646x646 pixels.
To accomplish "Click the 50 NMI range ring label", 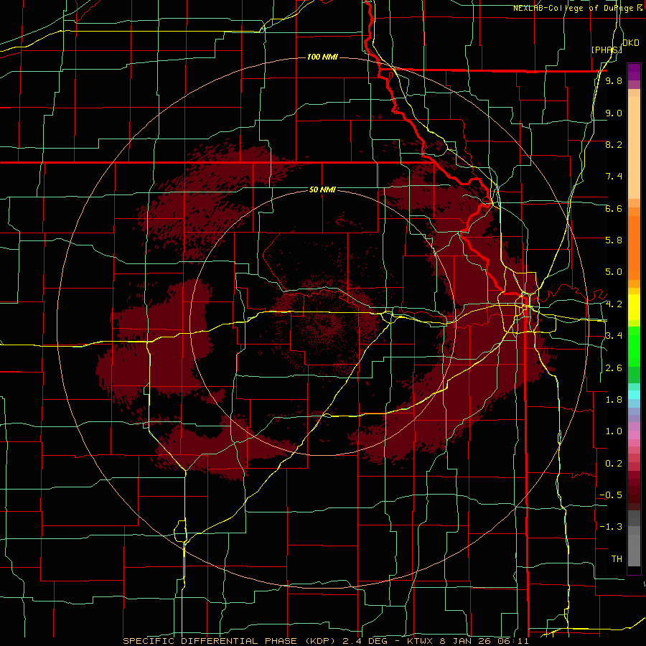I will (322, 189).
